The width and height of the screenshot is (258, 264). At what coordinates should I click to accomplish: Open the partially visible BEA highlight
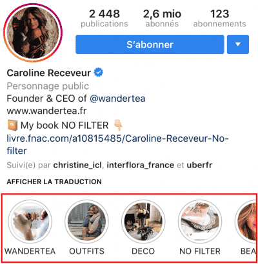(246, 222)
